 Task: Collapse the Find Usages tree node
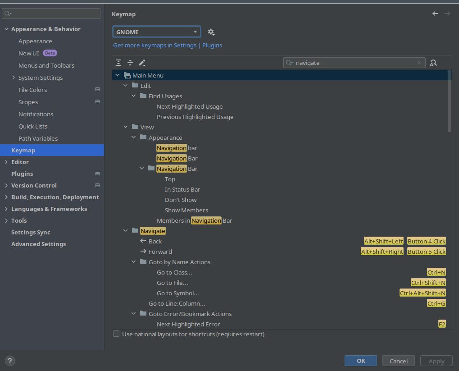(134, 96)
